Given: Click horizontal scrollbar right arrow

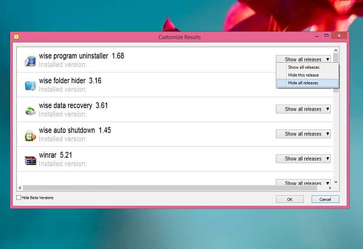Looking at the screenshot, I should [330, 188].
